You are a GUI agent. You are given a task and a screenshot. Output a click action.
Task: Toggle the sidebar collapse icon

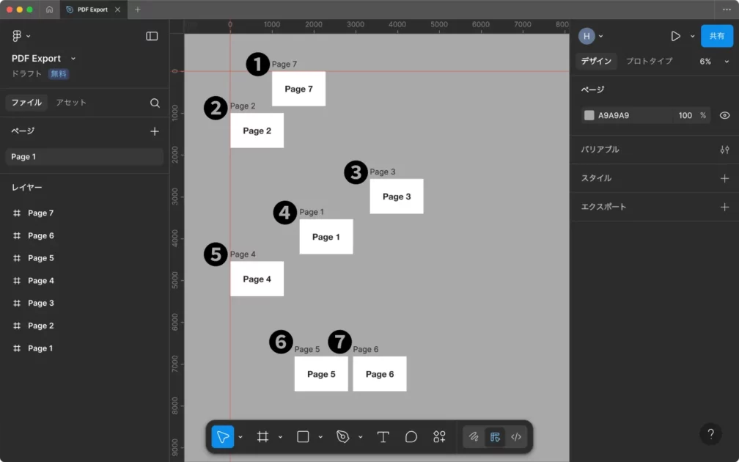pyautogui.click(x=152, y=36)
